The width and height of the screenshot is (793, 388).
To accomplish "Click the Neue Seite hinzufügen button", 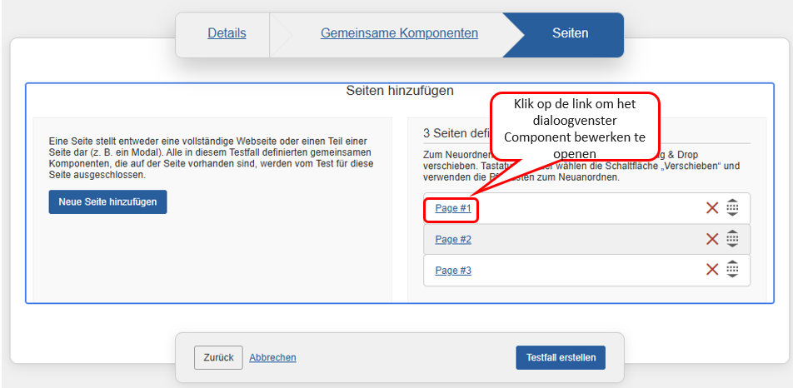I will [107, 202].
